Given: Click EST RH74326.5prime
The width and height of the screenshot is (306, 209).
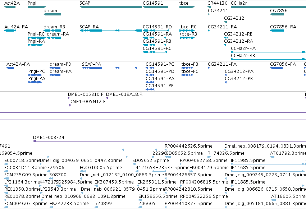Looking at the screenshot, I should [x=209, y=157].
